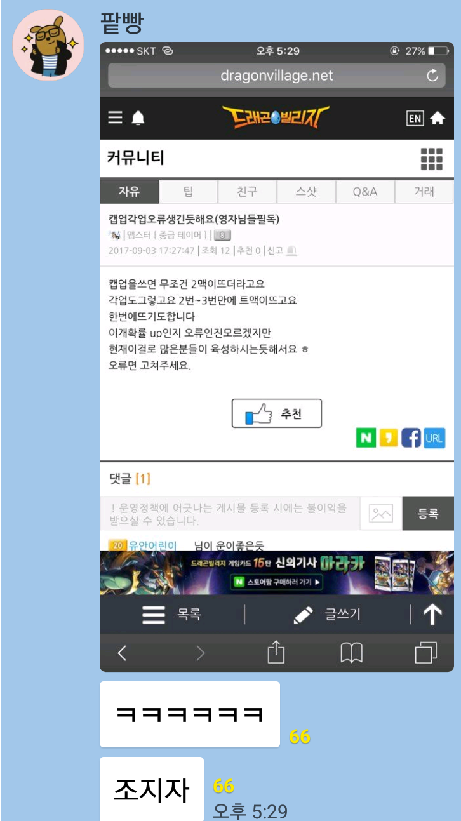Screen dimensions: 461x821
Task: Share via yellow KakaoStory icon
Action: [388, 437]
